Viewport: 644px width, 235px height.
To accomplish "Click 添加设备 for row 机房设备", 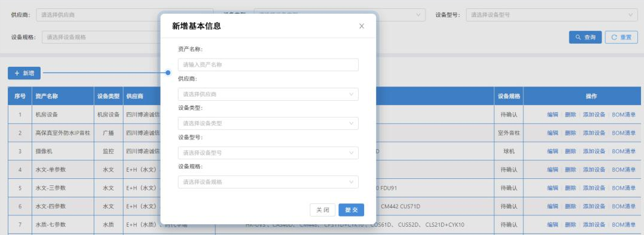I will point(594,115).
